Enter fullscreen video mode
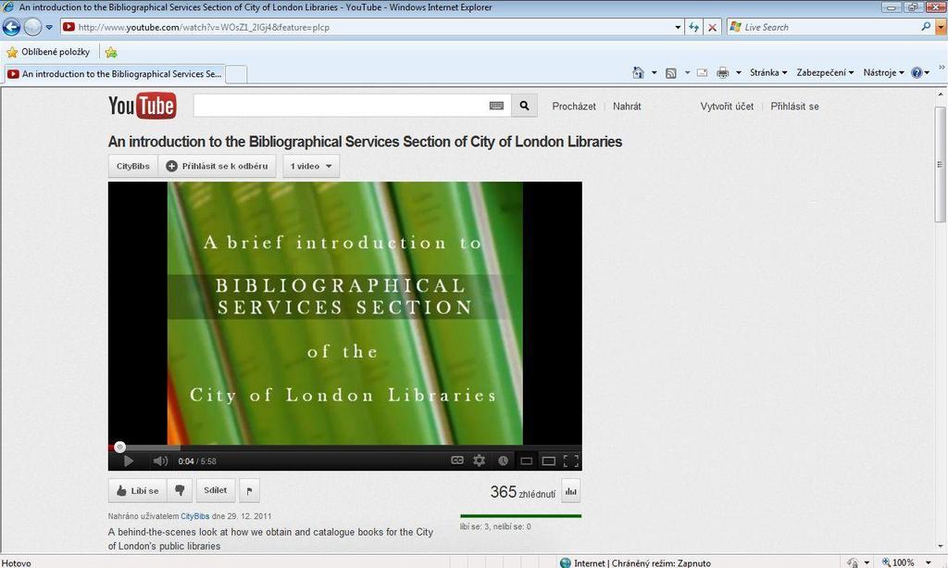 coord(570,461)
